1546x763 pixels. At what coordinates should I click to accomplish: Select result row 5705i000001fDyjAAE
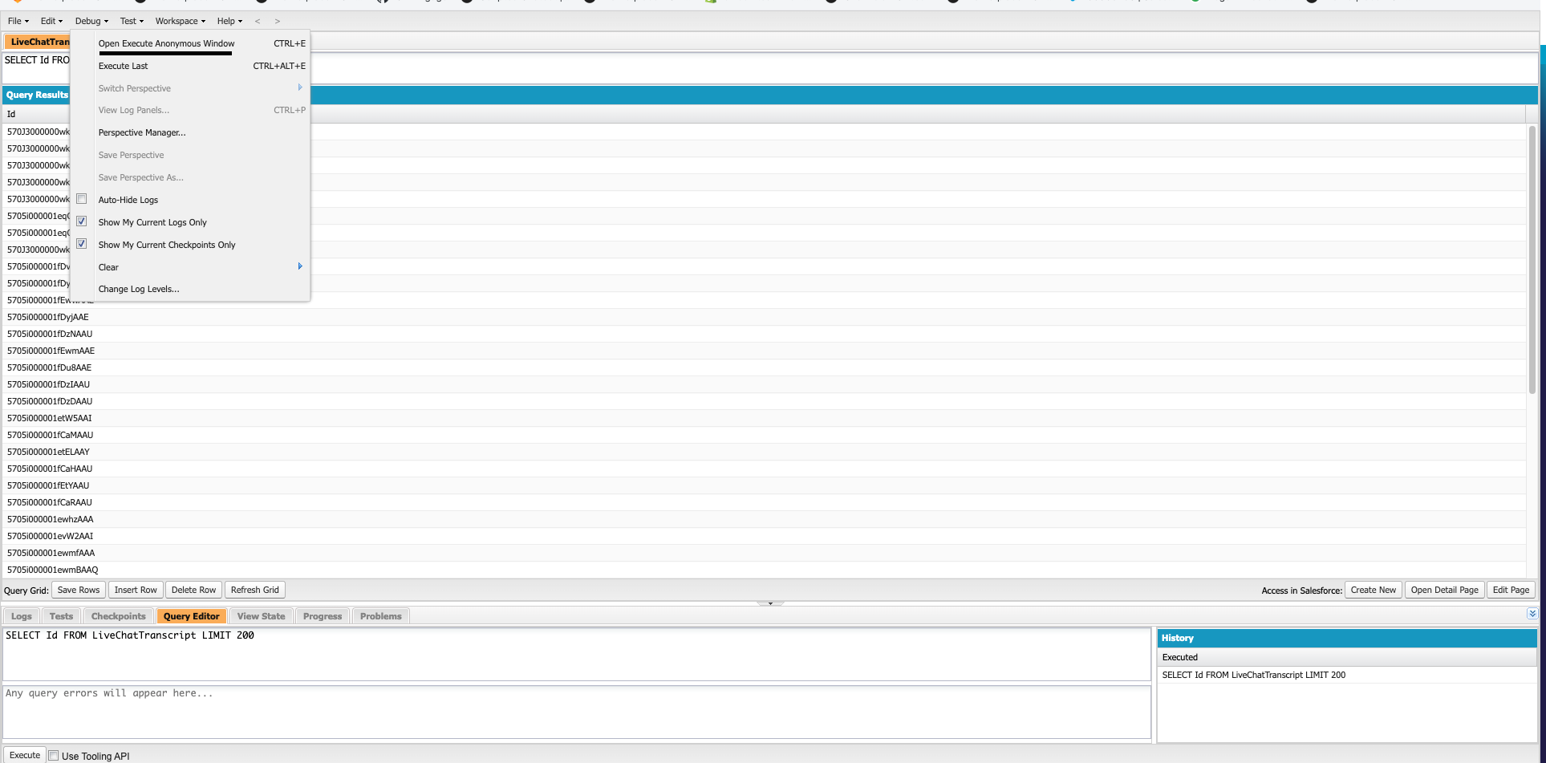(x=765, y=317)
